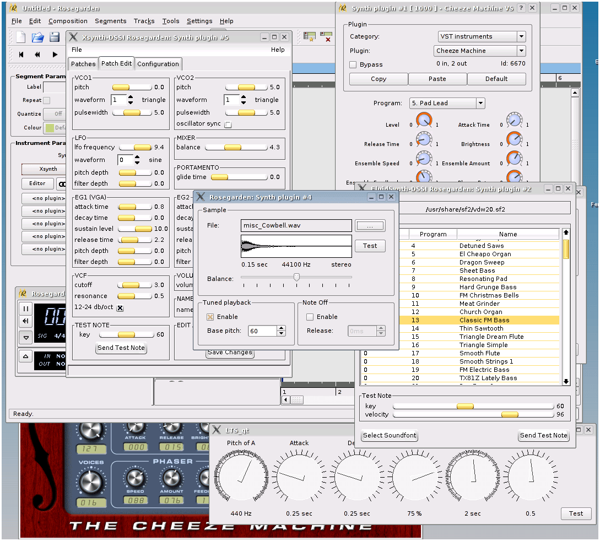This screenshot has height=541, width=600.
Task: Click the Attack Time knob
Action: pos(514,120)
